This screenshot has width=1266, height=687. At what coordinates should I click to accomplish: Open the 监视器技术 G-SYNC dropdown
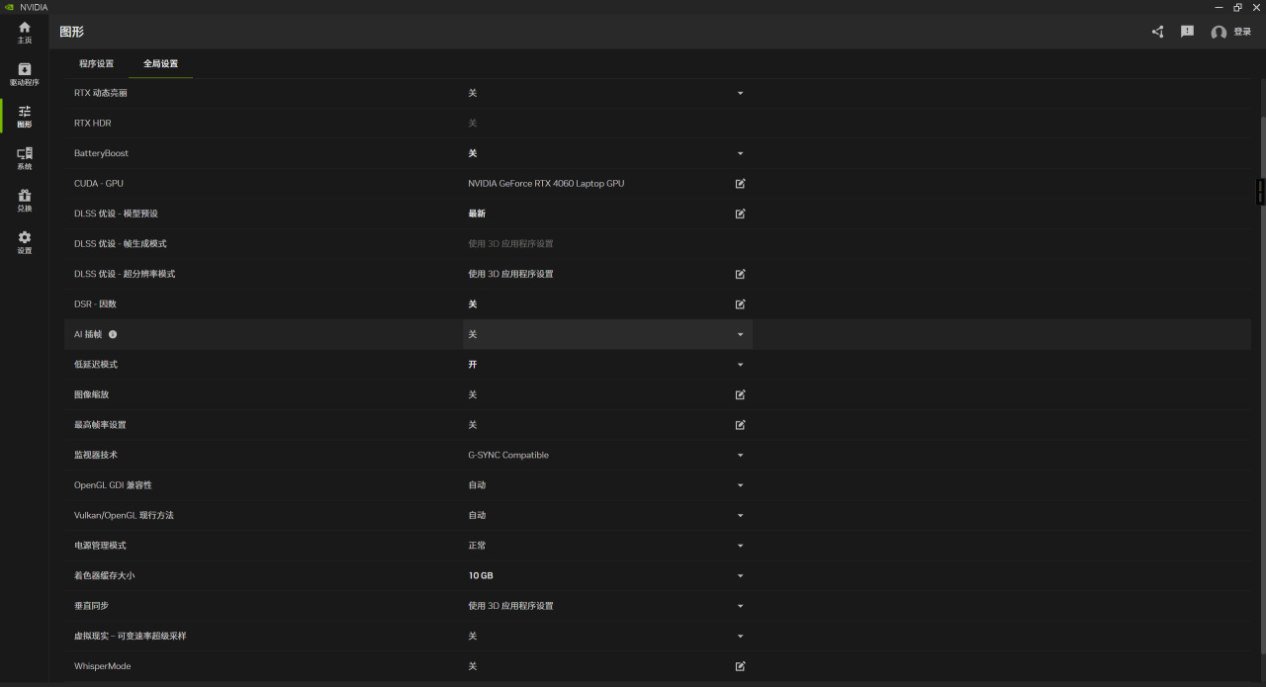coord(740,456)
